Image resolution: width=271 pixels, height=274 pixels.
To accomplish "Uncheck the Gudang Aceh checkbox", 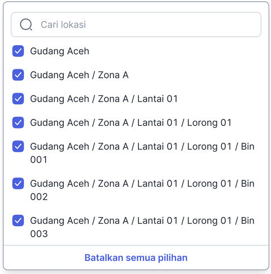I will click(18, 51).
